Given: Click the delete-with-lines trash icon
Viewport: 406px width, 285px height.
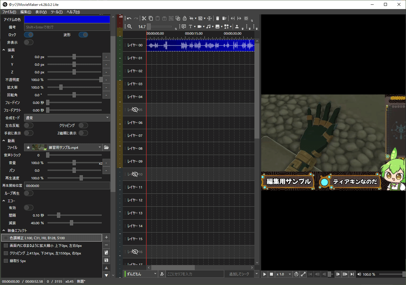Looking at the screenshot, I should coord(224,19).
